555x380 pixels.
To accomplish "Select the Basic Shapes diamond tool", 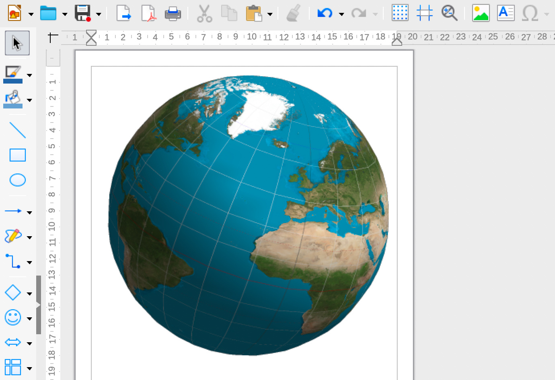I will point(13,292).
